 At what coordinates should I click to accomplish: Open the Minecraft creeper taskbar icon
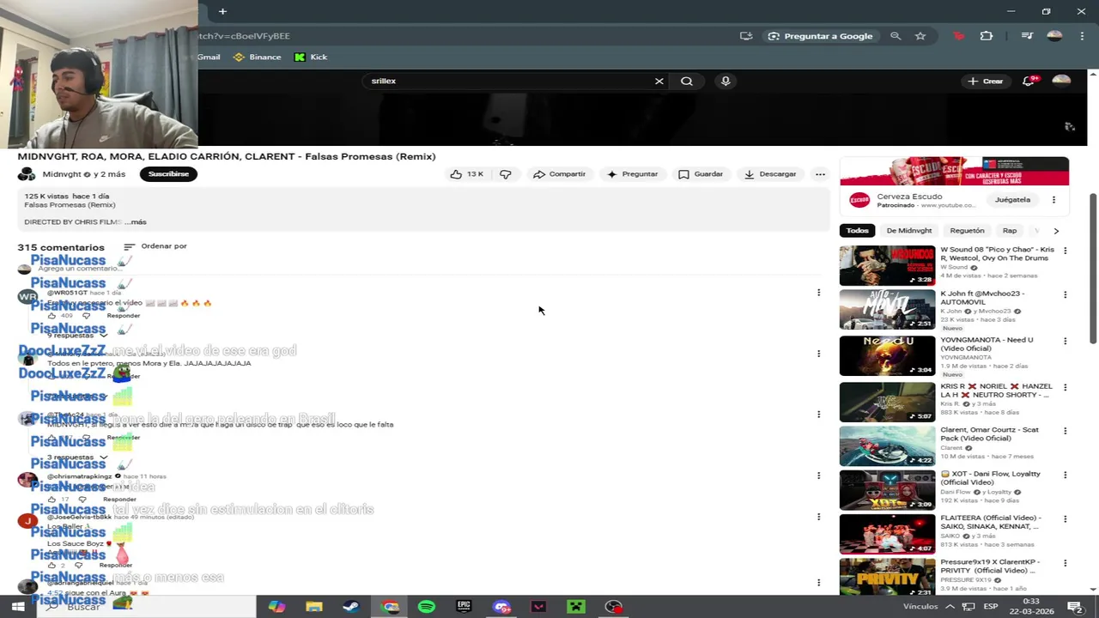point(576,607)
